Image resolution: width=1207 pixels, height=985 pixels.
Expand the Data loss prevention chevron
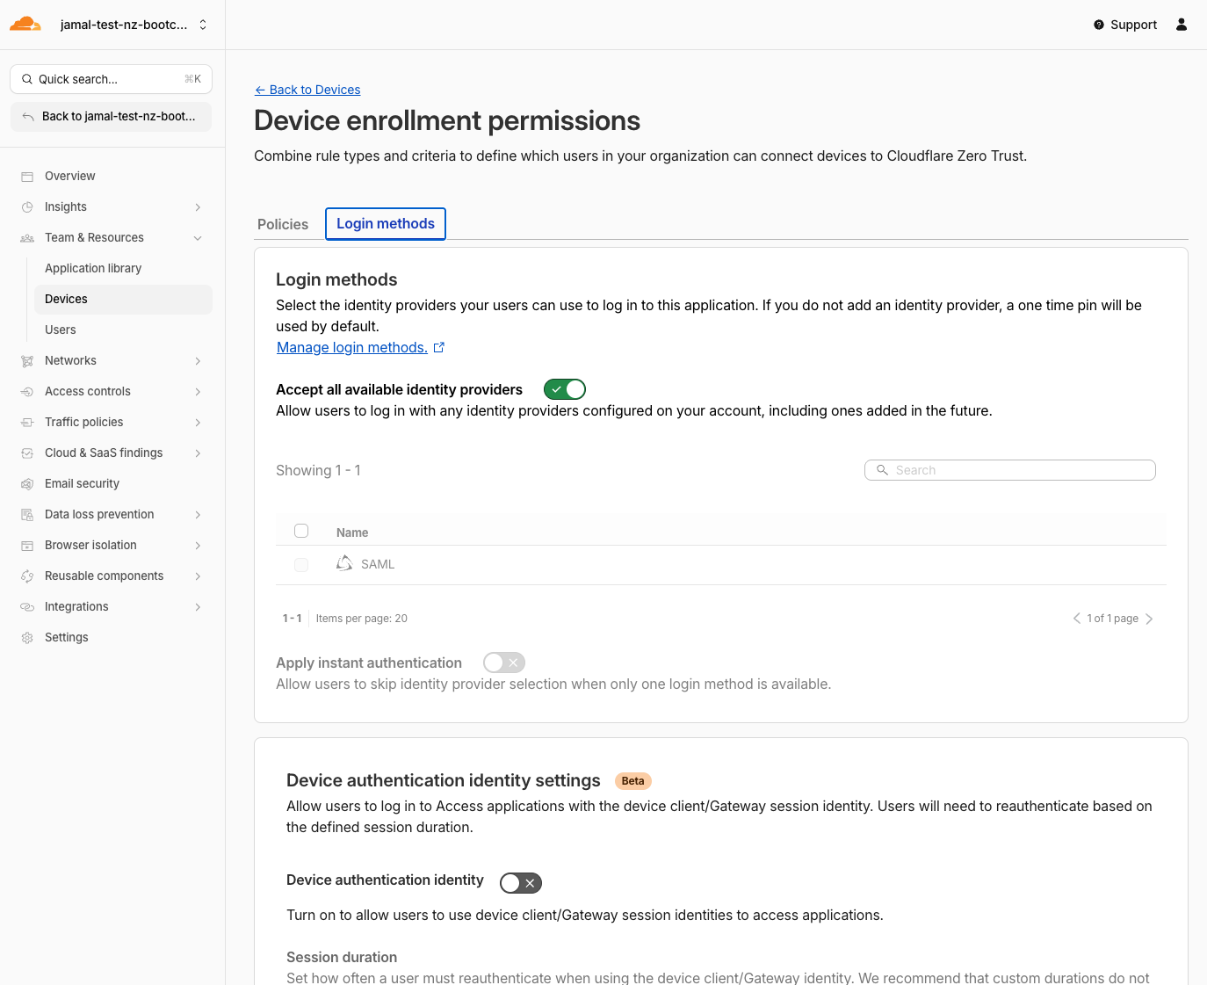tap(198, 515)
